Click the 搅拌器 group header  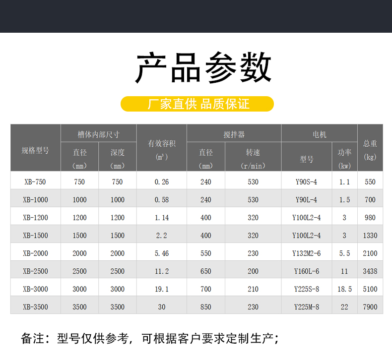point(234,134)
